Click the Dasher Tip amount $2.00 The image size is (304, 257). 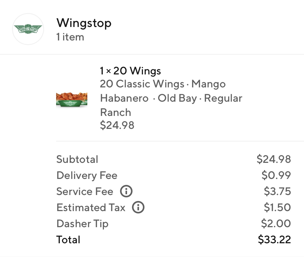(276, 224)
